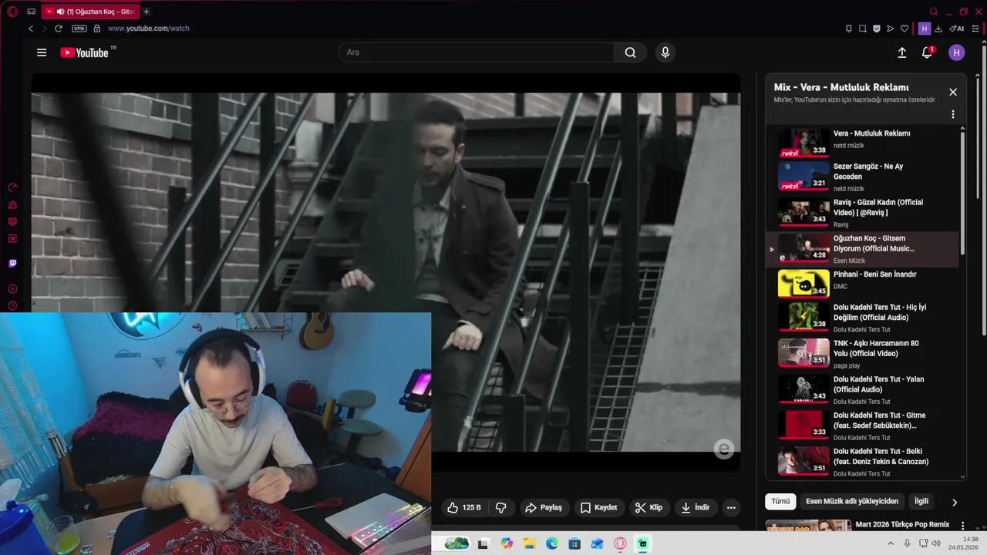
Task: Download the video with İndir
Action: (696, 507)
